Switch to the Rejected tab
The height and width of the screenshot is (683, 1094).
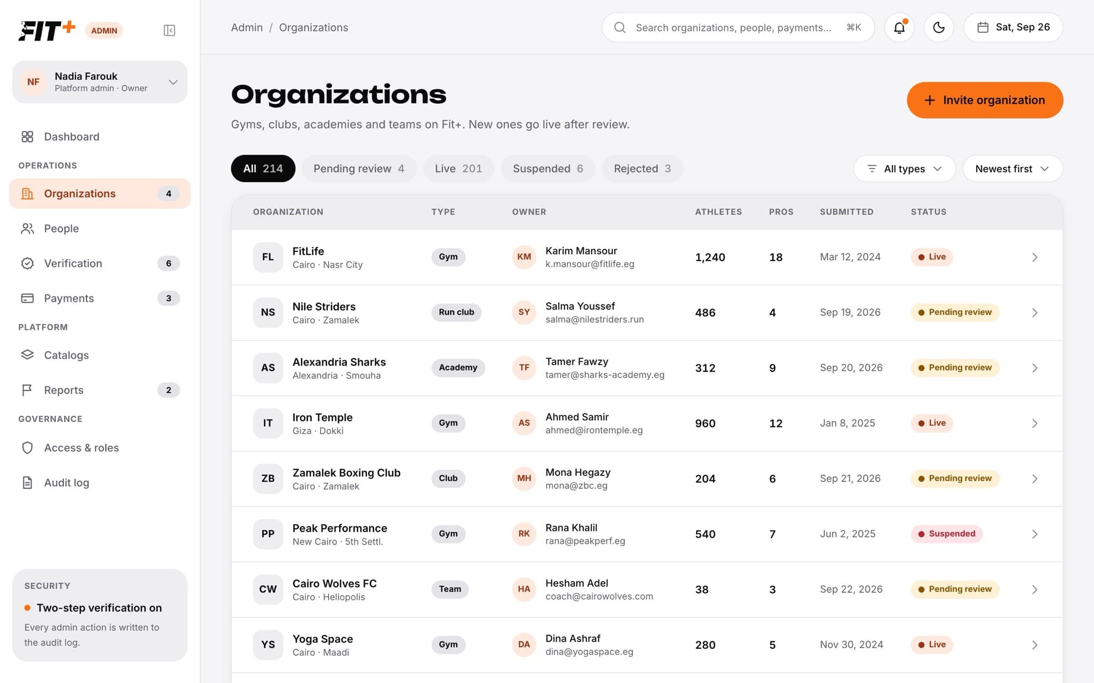click(x=642, y=169)
